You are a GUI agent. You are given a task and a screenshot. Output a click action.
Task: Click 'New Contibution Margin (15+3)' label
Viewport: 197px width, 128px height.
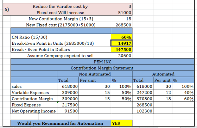61,19
